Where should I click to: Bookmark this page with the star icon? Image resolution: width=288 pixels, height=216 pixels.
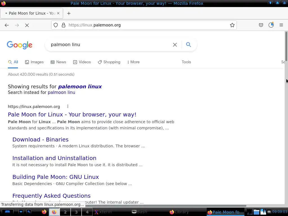[x=232, y=25]
